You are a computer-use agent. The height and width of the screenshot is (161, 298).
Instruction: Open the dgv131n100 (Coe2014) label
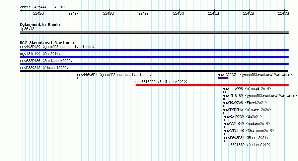(x=40, y=54)
